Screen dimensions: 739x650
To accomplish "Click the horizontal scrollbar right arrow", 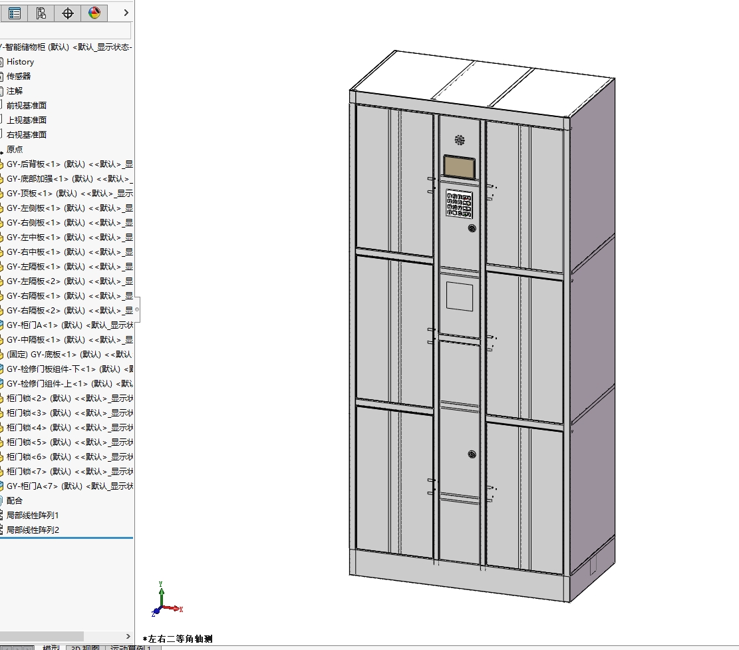I will (128, 636).
